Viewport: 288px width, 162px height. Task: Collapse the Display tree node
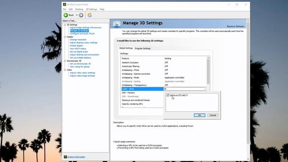point(65,37)
